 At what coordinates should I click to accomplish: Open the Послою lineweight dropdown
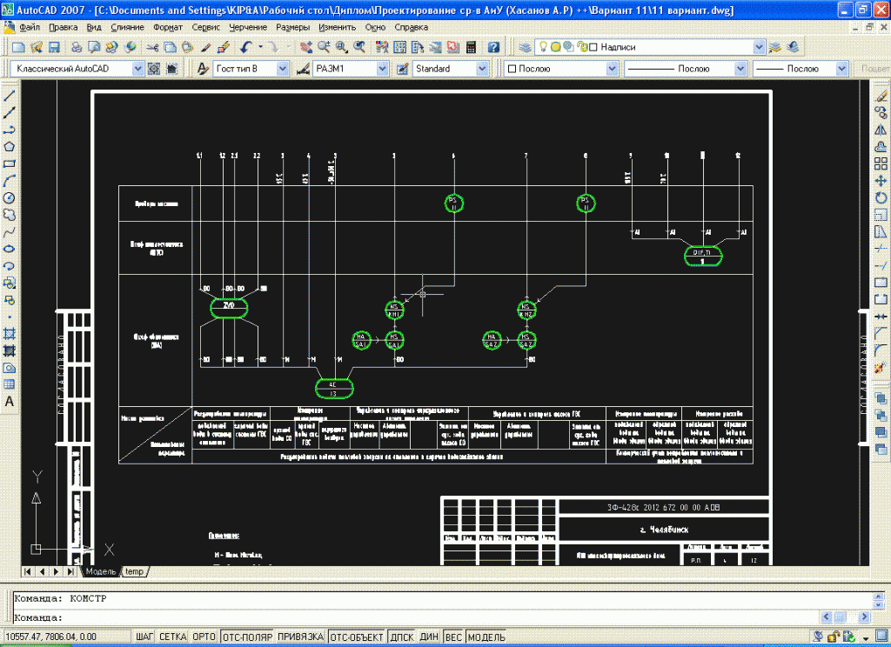(842, 69)
